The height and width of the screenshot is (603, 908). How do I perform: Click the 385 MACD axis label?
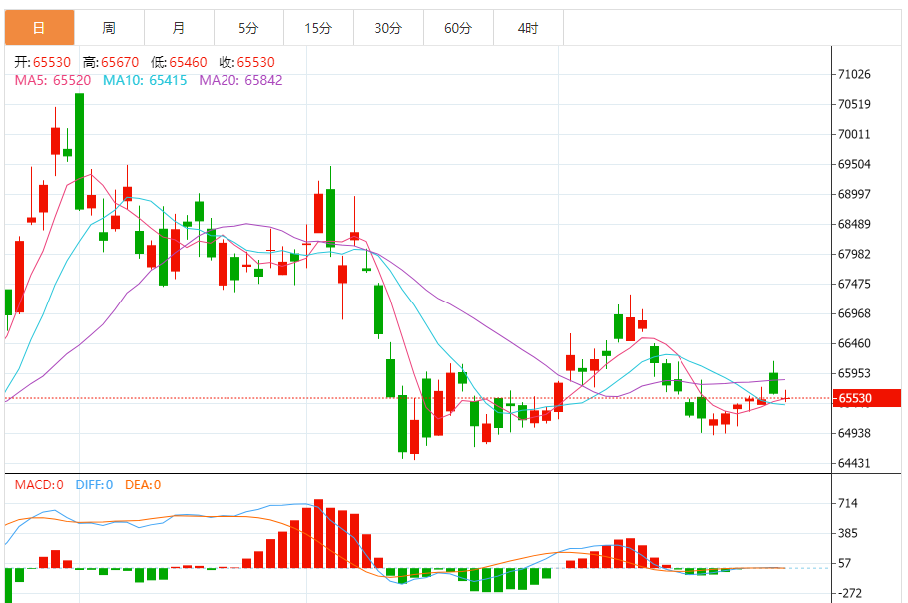848,533
